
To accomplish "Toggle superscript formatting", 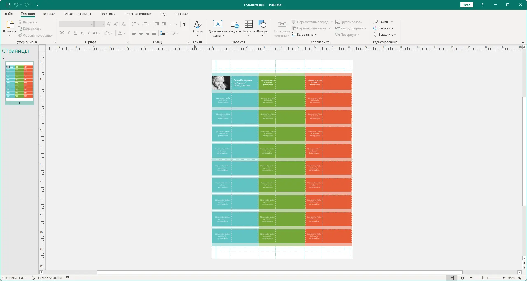I will coord(89,33).
